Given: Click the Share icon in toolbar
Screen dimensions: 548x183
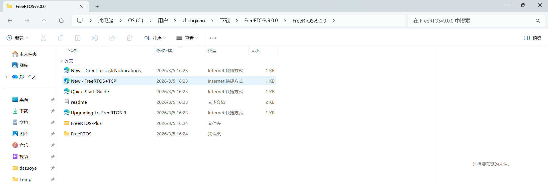Looking at the screenshot, I should (112, 38).
